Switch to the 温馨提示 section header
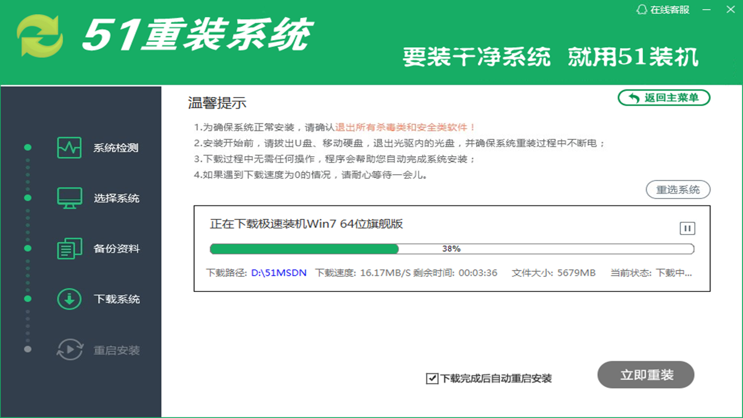The image size is (743, 418). click(x=217, y=103)
